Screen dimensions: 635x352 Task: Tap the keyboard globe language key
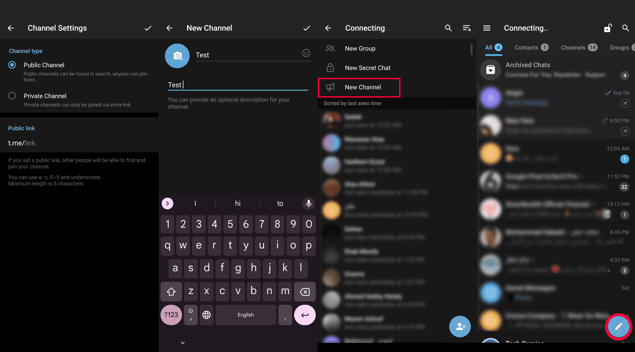(206, 315)
